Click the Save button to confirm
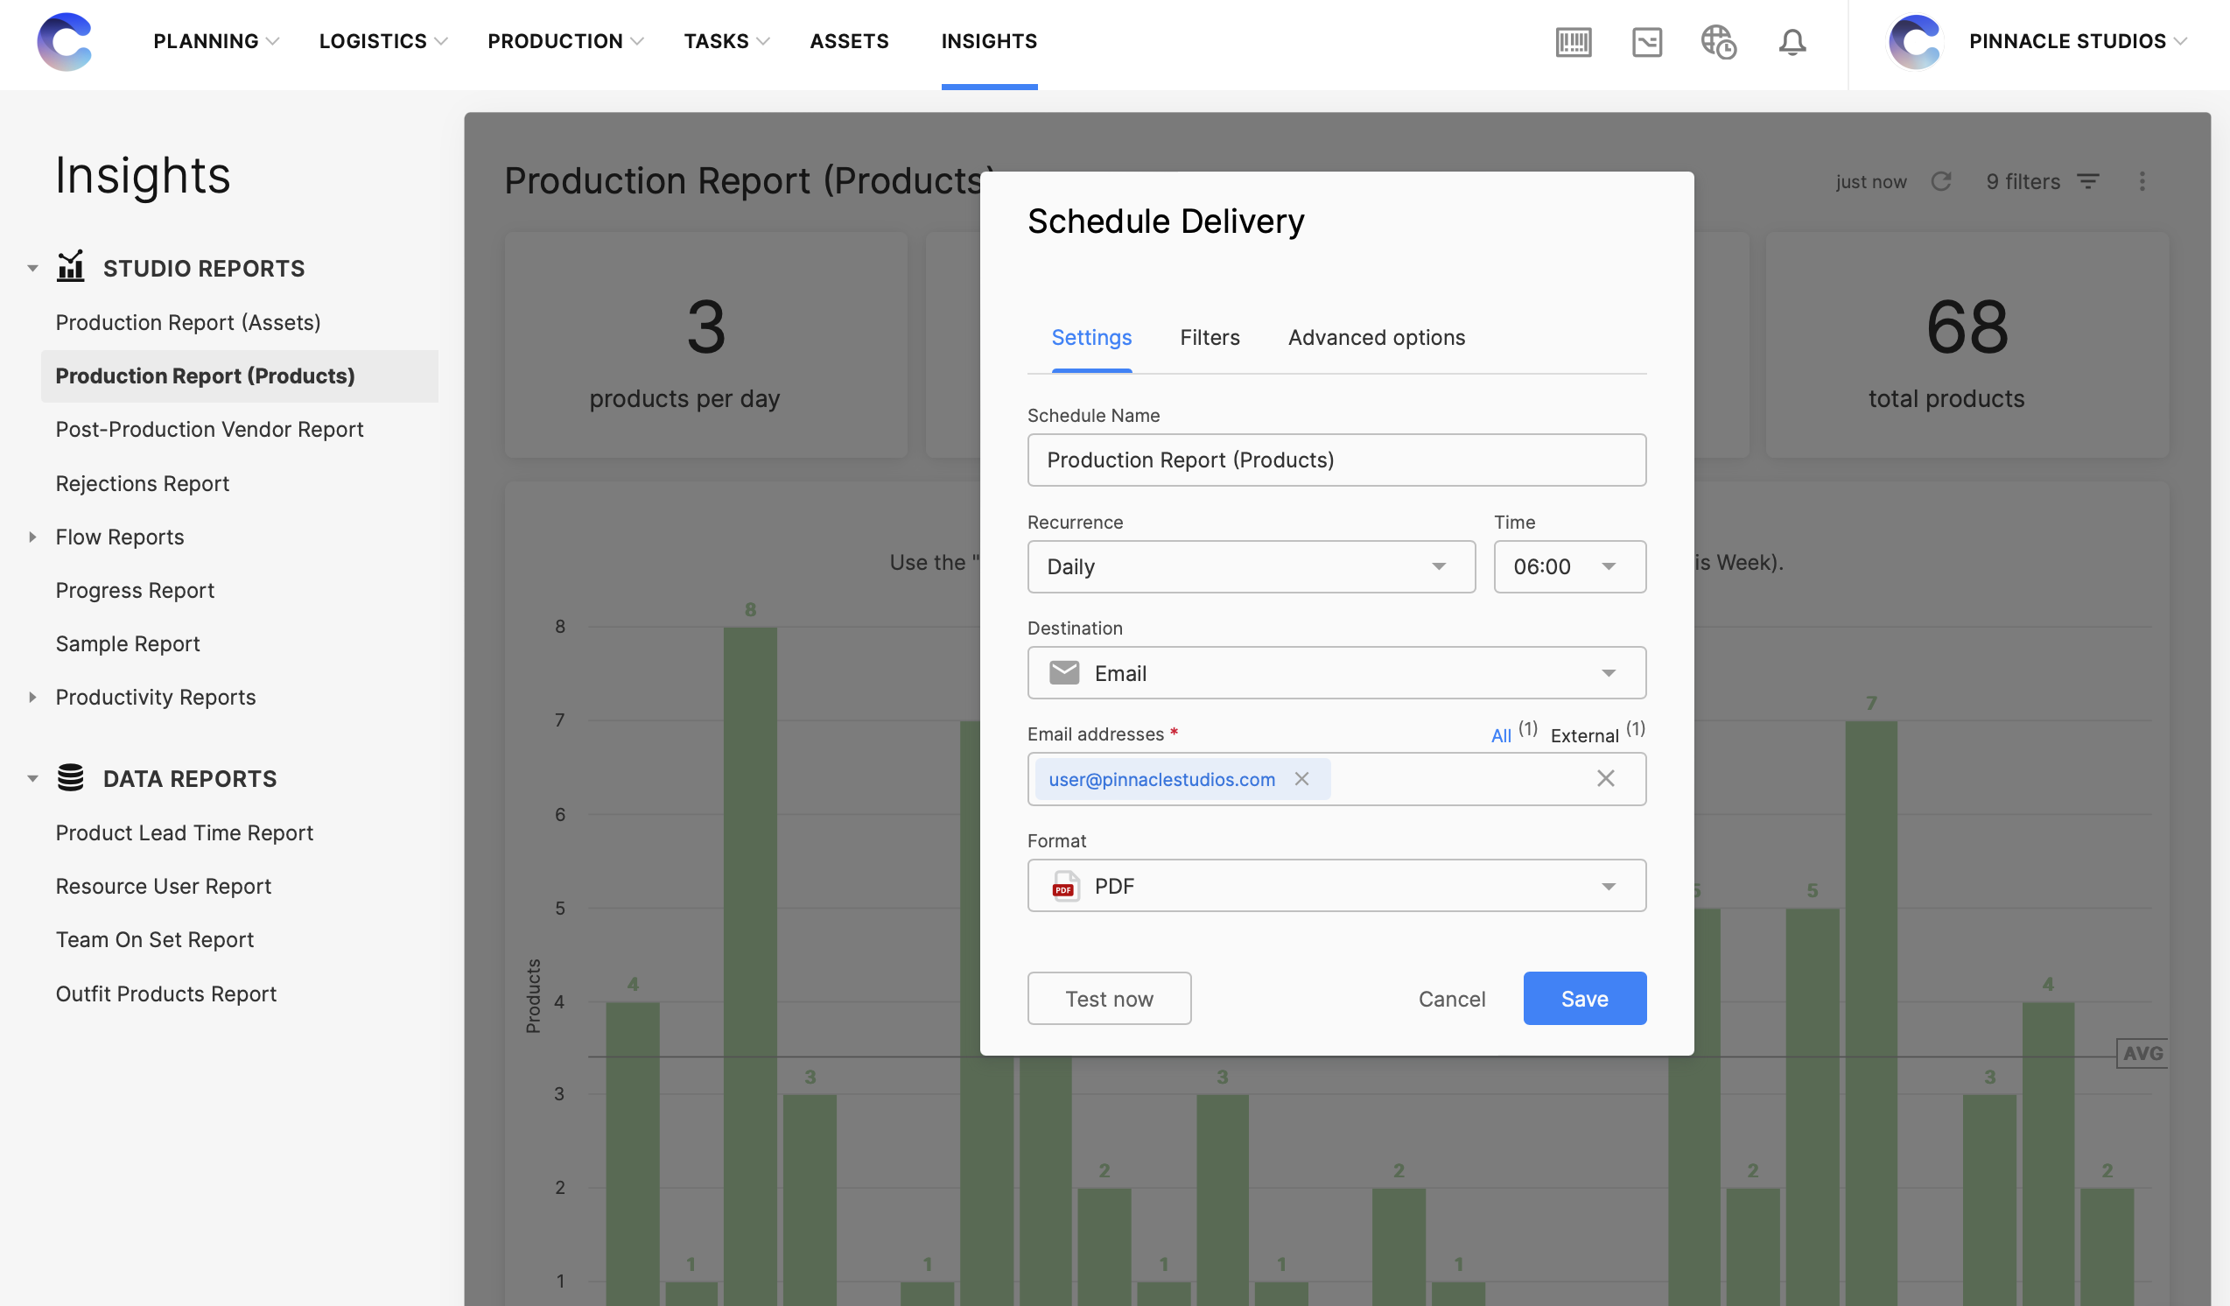Image resolution: width=2230 pixels, height=1306 pixels. (x=1583, y=998)
